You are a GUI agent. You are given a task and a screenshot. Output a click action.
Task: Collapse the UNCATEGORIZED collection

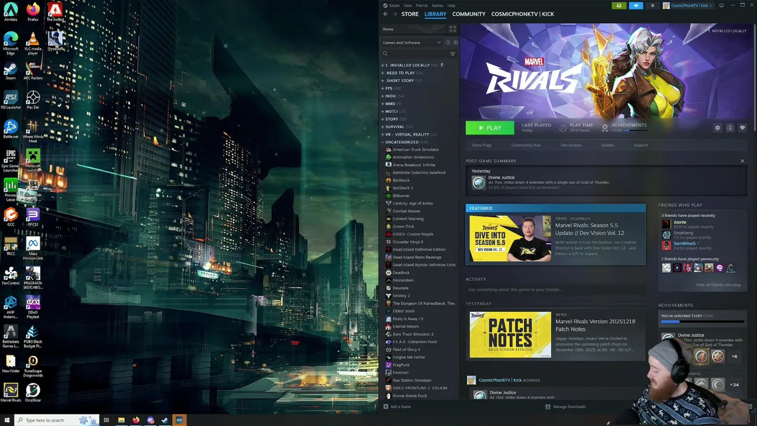pos(405,142)
